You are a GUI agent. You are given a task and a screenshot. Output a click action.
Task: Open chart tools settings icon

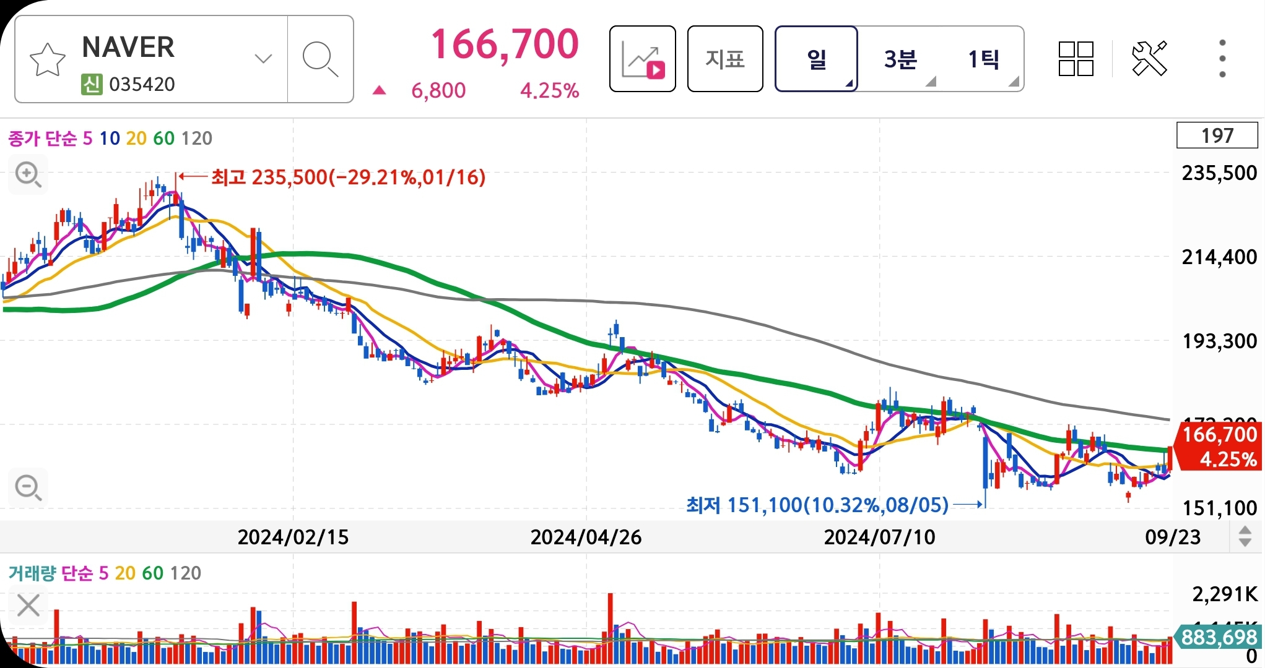[1149, 59]
